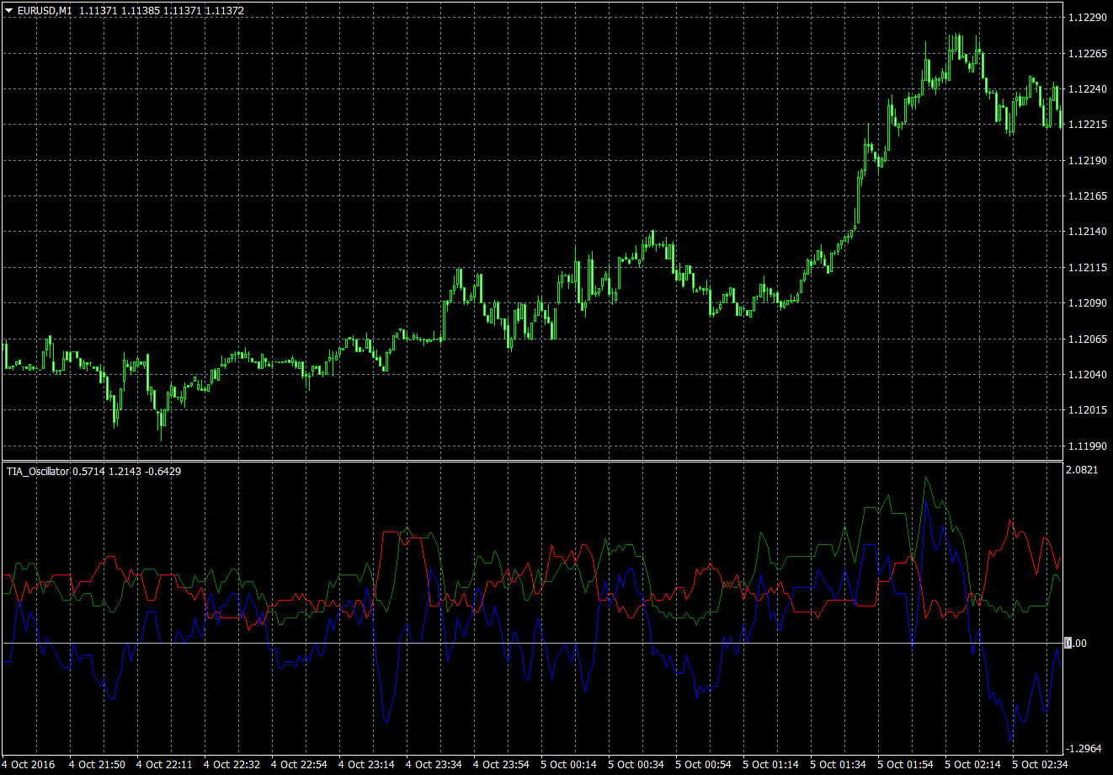The height and width of the screenshot is (775, 1113).
Task: Click the -1.2964 oscillator scale minimum
Action: (x=1082, y=748)
